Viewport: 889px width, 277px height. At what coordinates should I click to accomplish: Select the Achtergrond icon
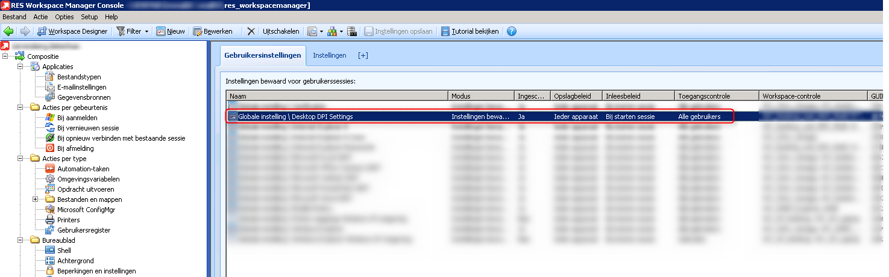coord(50,261)
